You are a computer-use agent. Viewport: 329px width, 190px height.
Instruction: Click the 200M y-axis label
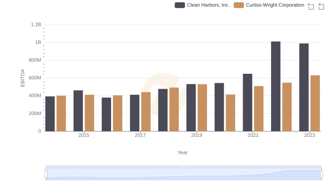pyautogui.click(x=35, y=113)
